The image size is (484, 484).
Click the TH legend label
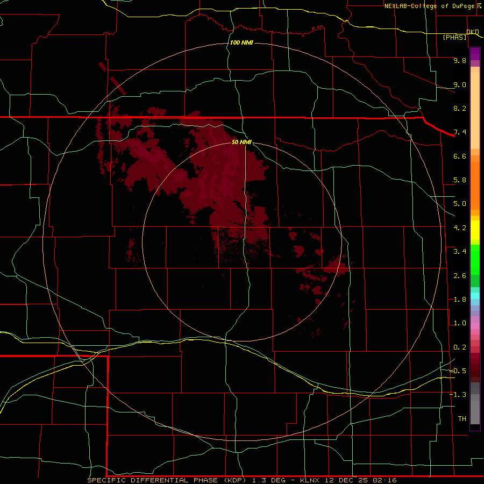point(462,419)
